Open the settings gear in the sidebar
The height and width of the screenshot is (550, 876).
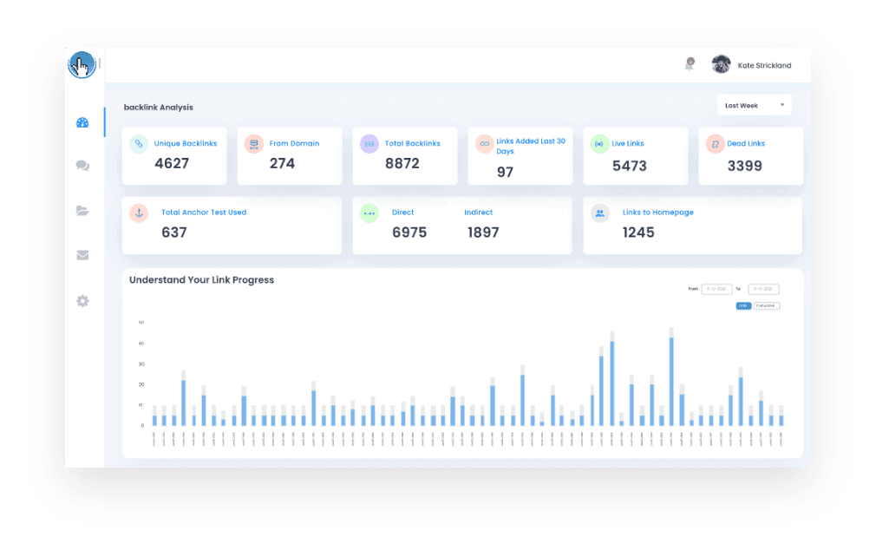pyautogui.click(x=82, y=300)
